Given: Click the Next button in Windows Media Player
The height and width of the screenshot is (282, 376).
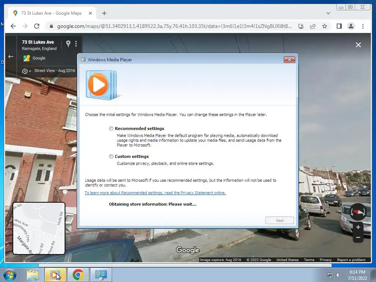Looking at the screenshot, I should pyautogui.click(x=279, y=220).
